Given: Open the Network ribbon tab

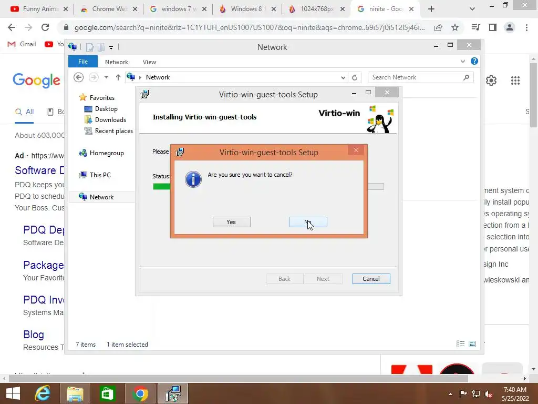Looking at the screenshot, I should tap(116, 62).
